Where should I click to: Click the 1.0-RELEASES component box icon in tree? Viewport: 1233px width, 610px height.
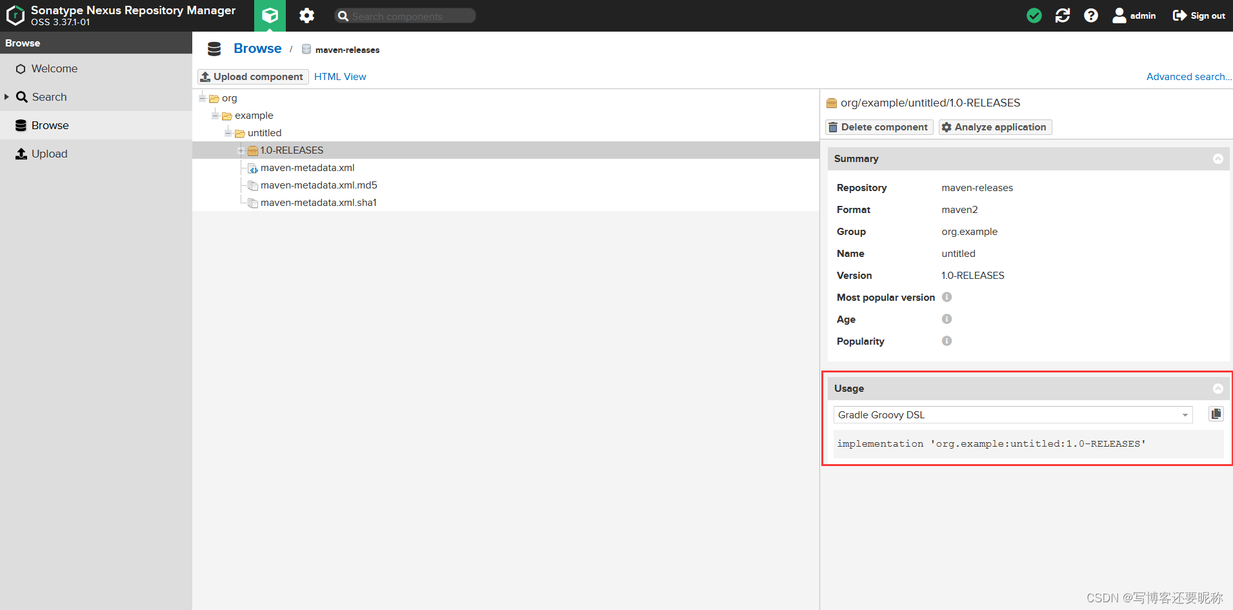(x=253, y=150)
